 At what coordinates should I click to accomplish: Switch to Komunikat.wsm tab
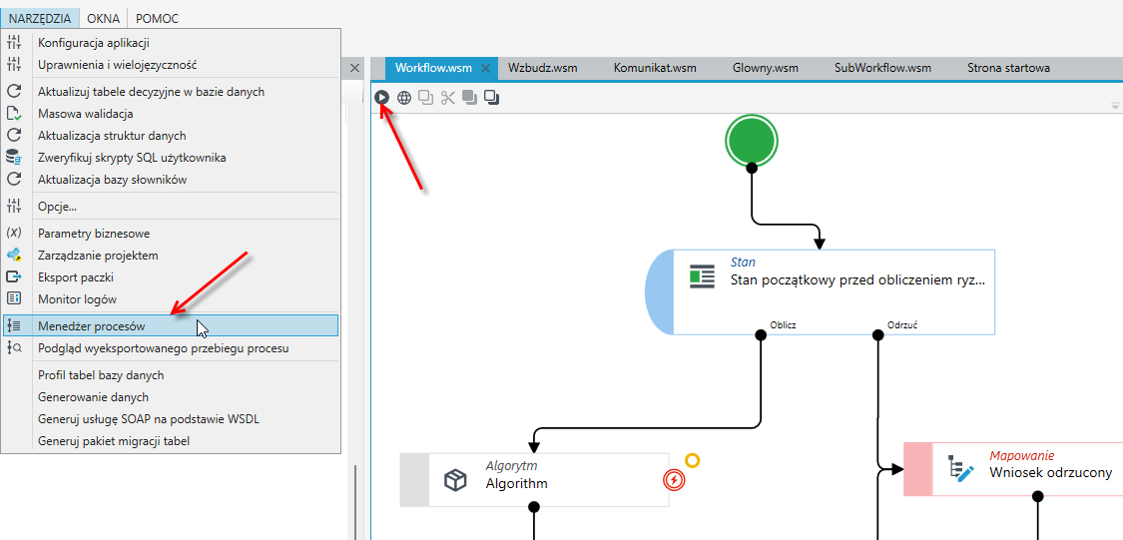pyautogui.click(x=655, y=68)
